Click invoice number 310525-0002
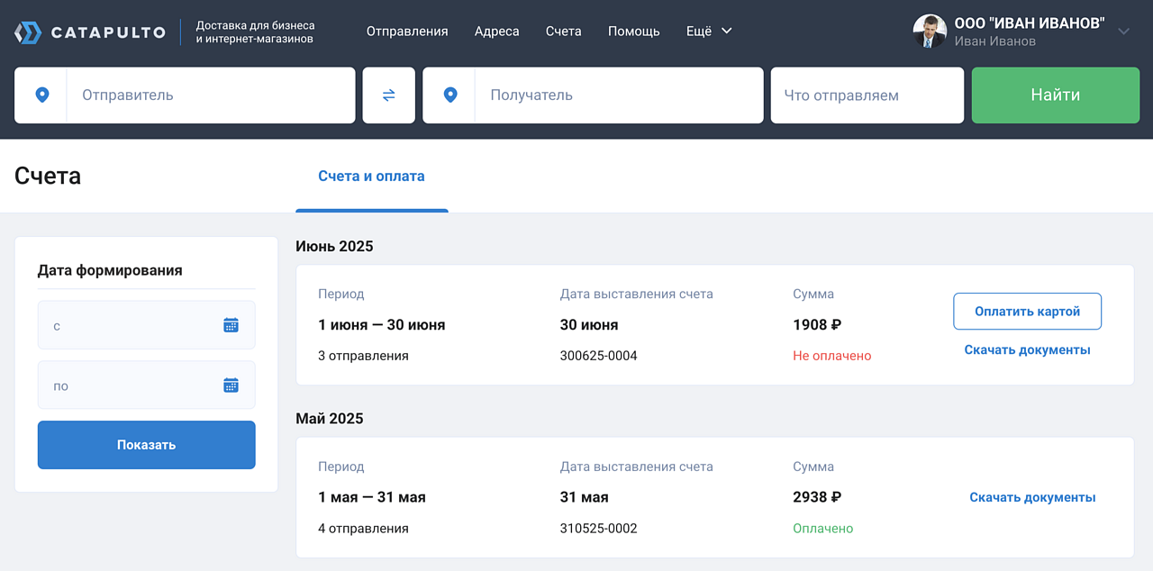 [599, 529]
